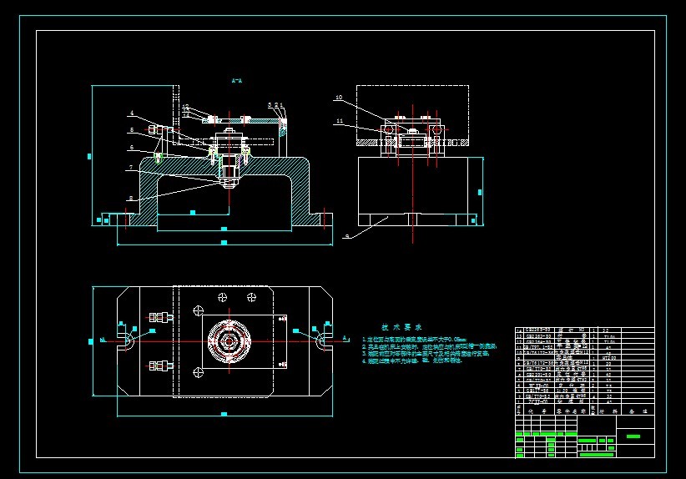Select part balloon number 6
The width and height of the screenshot is (686, 479).
click(132, 148)
